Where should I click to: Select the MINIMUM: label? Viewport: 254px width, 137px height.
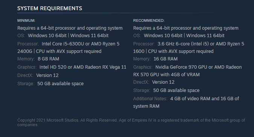[26, 21]
